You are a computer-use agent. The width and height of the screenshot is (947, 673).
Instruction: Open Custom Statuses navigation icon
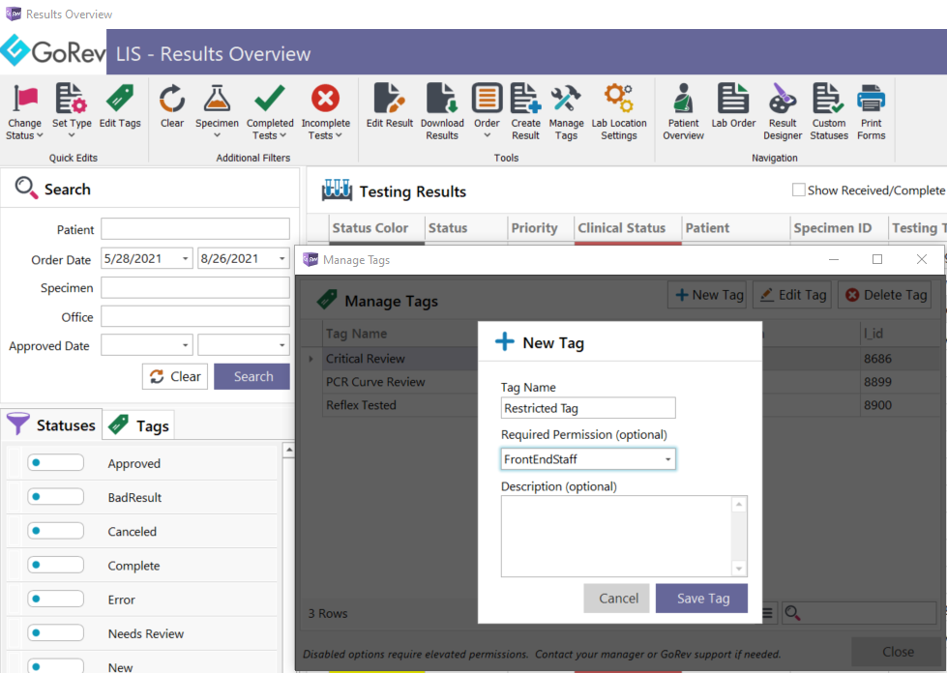pos(829,99)
